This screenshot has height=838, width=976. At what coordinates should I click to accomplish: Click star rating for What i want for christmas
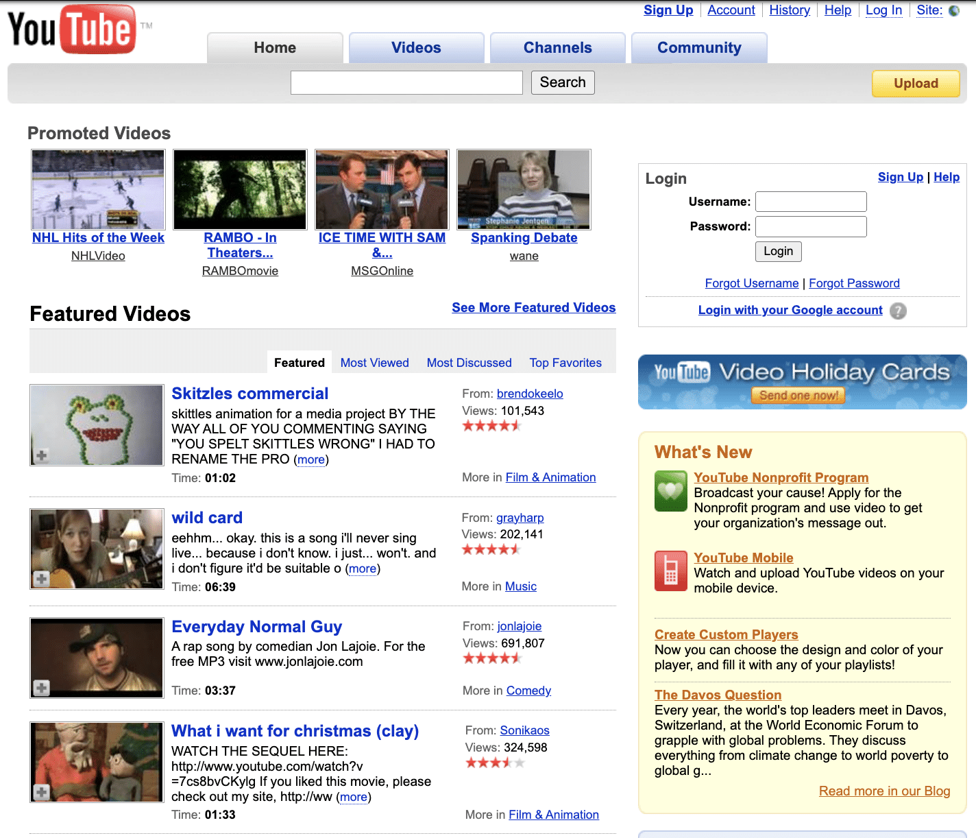point(495,763)
